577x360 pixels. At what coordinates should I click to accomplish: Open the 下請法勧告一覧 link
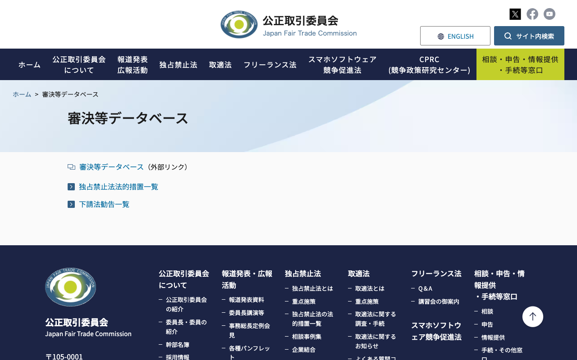pyautogui.click(x=104, y=204)
